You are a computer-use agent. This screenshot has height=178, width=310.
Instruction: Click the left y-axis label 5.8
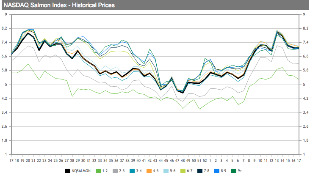4,70
